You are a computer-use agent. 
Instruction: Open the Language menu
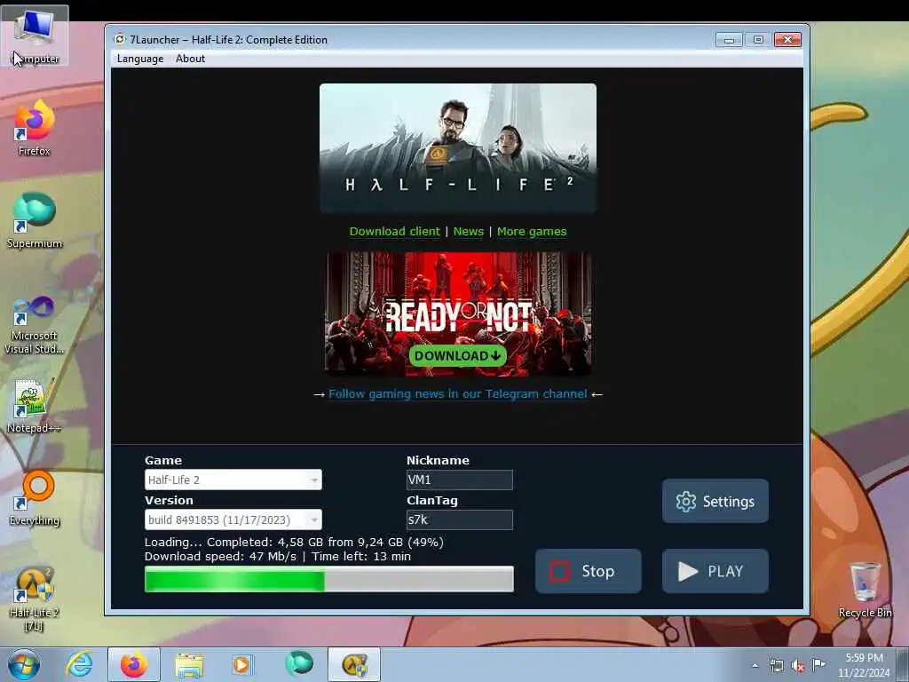pos(139,59)
